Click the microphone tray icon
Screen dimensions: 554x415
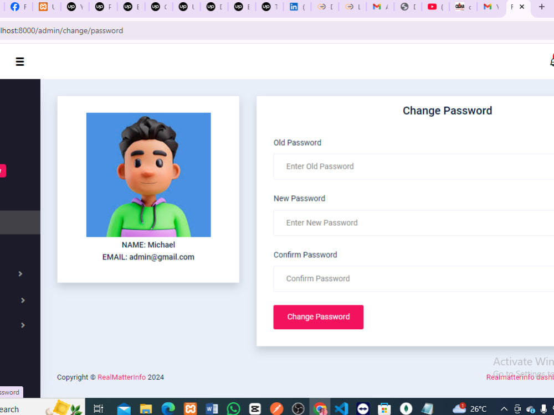544,409
